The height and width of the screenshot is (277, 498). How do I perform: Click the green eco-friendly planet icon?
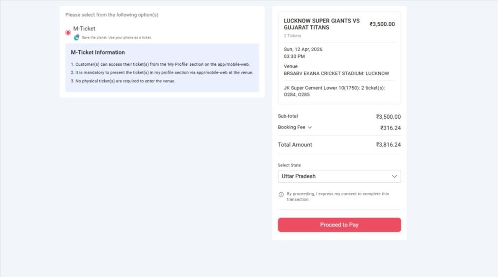click(76, 37)
